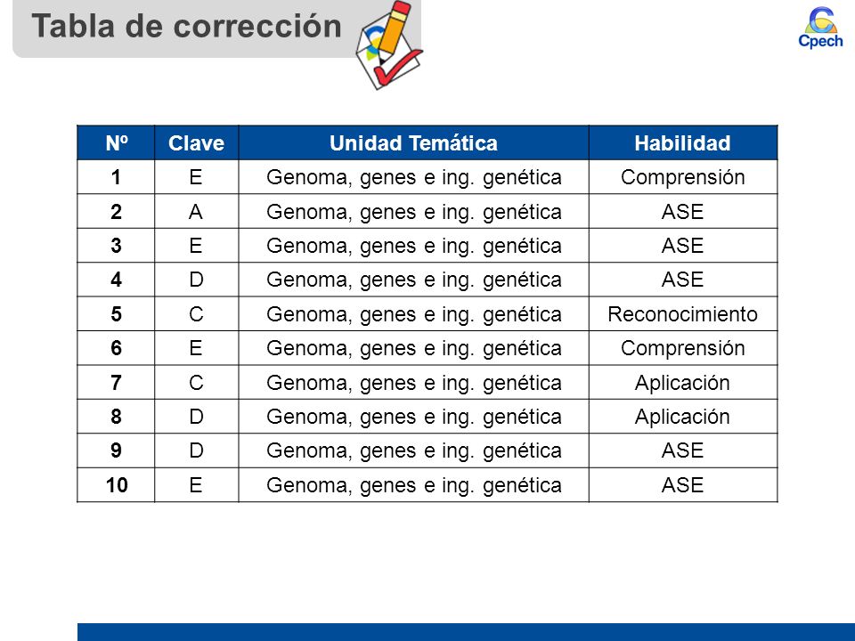
Task: Select the Unidad Temática cell in row 4
Action: (413, 280)
